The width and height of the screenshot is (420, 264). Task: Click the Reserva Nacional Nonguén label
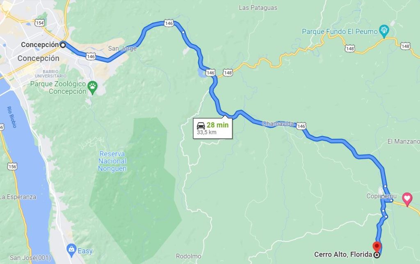pos(112,161)
